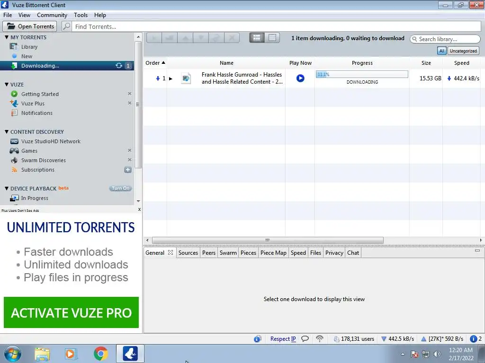This screenshot has width=485, height=363.
Task: Open Swarm Discoveries
Action: point(43,160)
